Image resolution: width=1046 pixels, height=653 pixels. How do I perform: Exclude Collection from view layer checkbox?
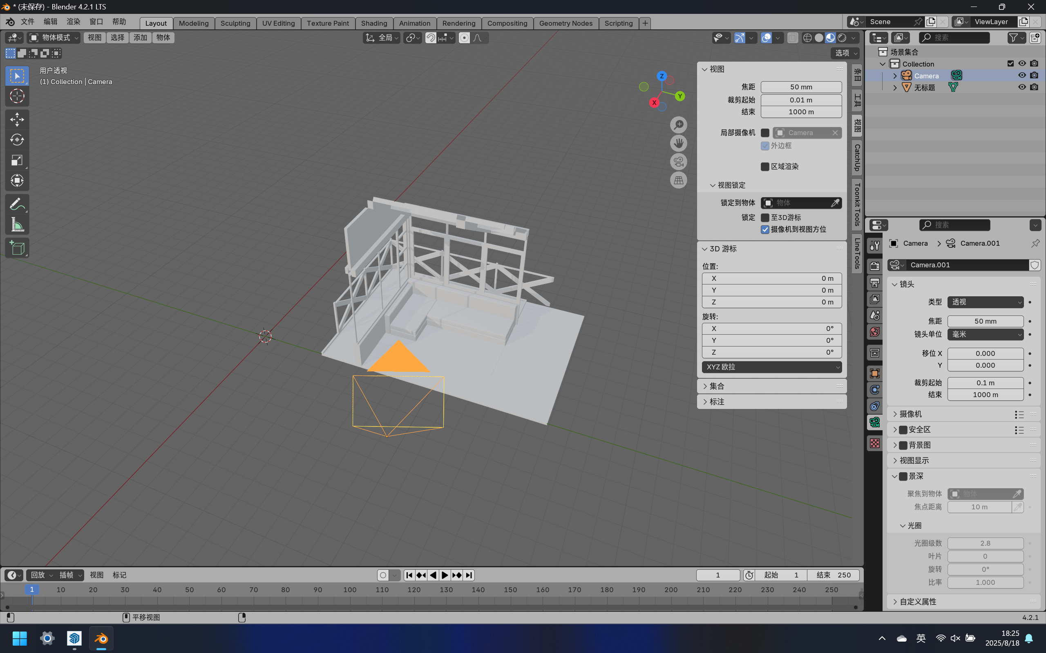pyautogui.click(x=1010, y=64)
